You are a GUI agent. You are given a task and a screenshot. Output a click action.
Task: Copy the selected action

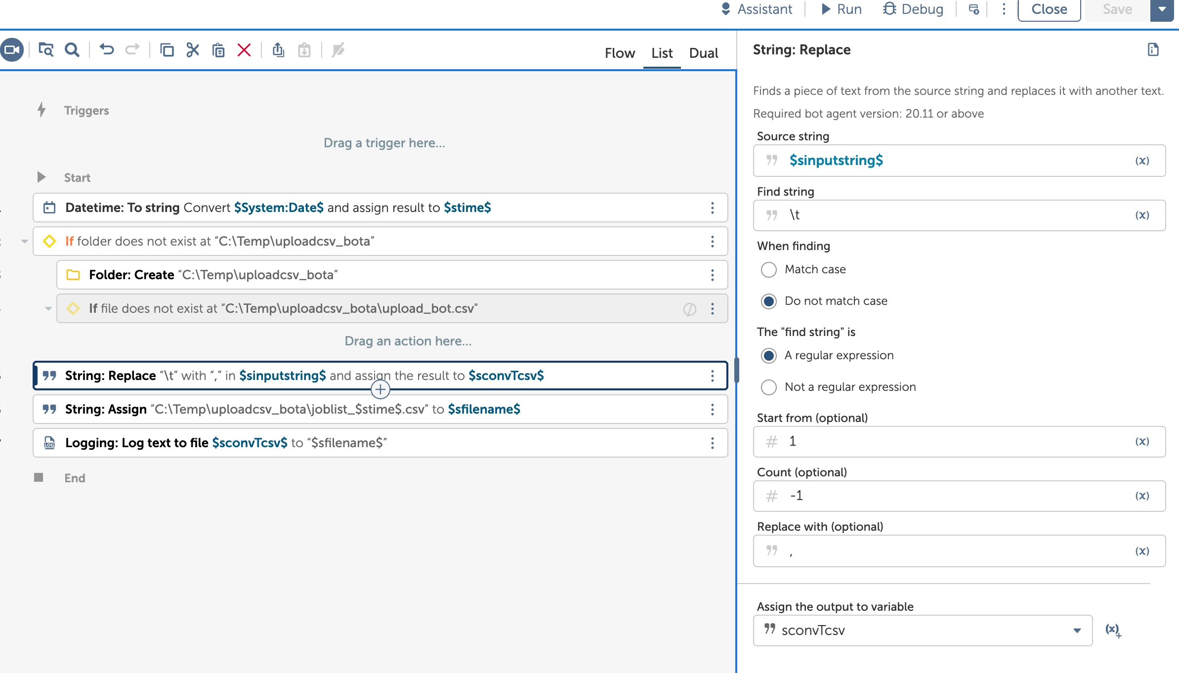point(167,50)
